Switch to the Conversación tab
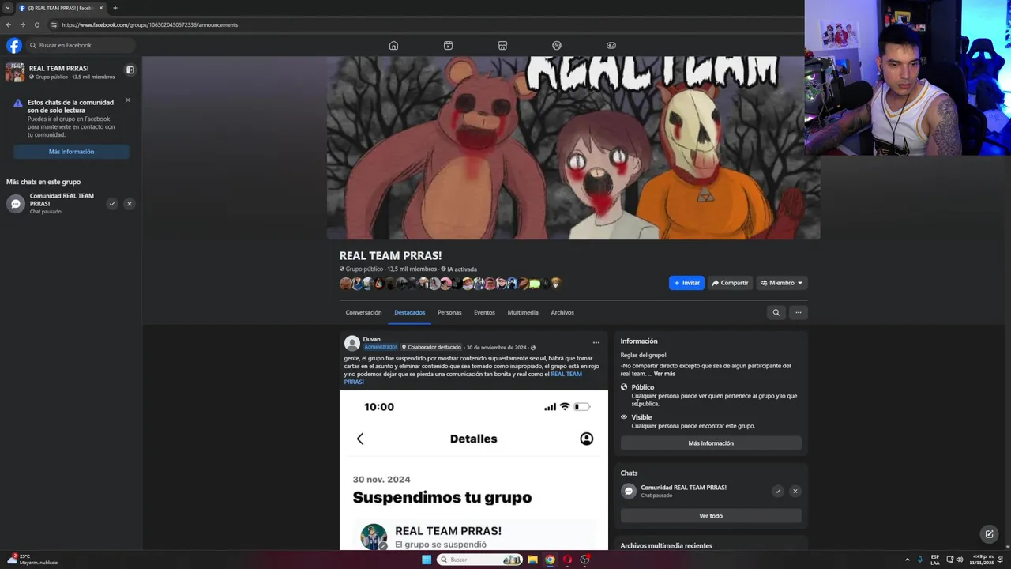Image resolution: width=1011 pixels, height=569 pixels. coord(363,312)
